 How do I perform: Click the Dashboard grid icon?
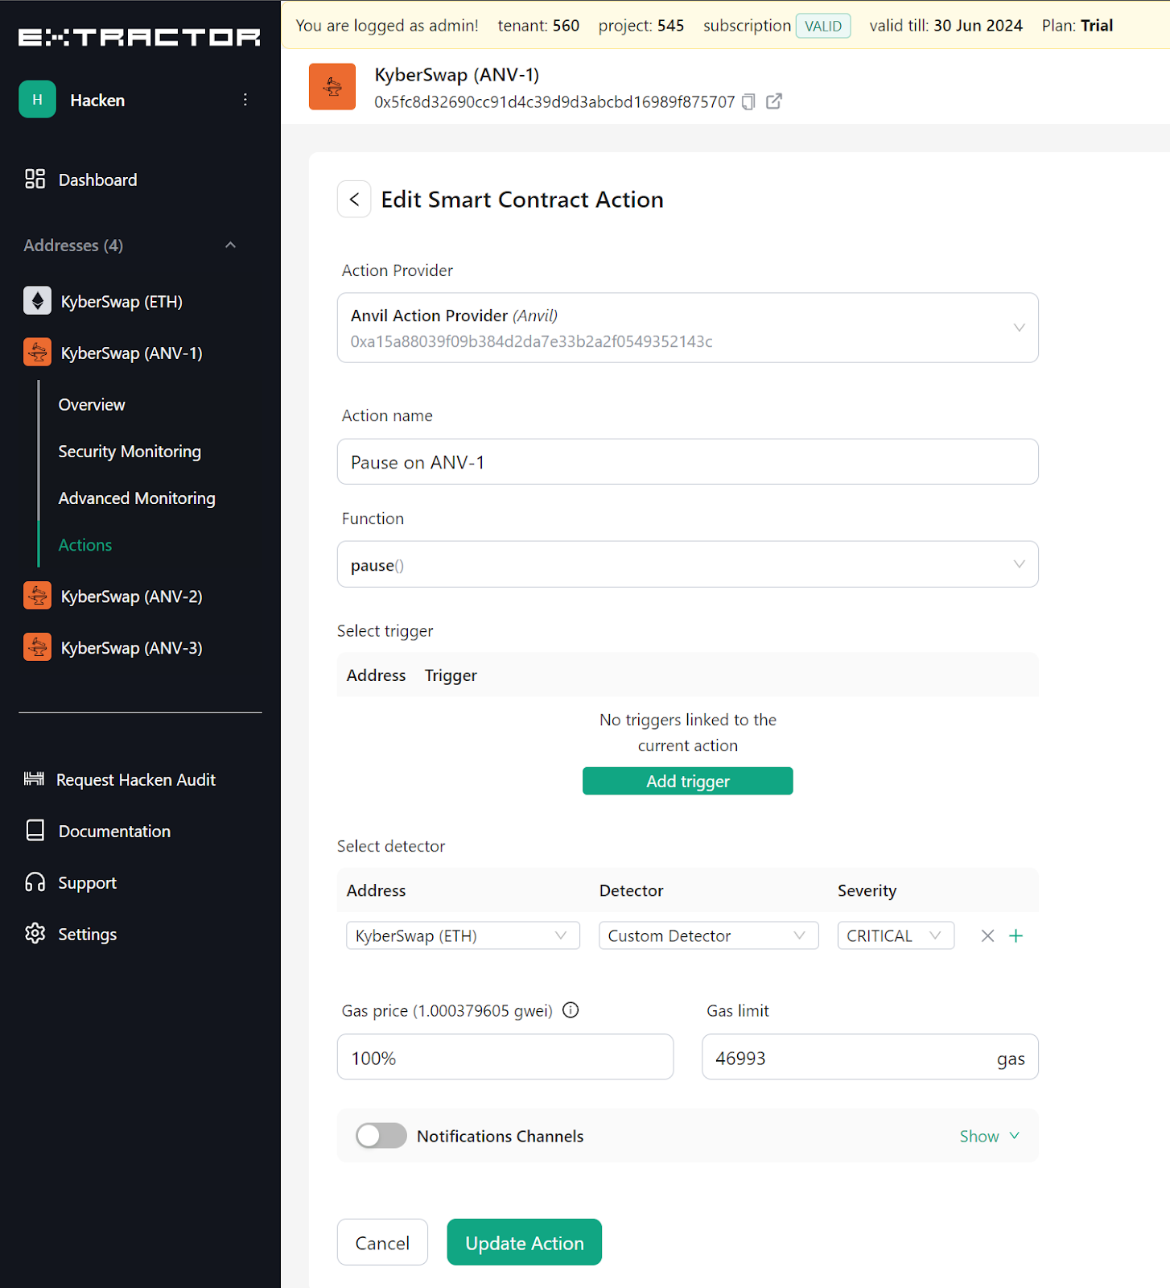coord(35,179)
